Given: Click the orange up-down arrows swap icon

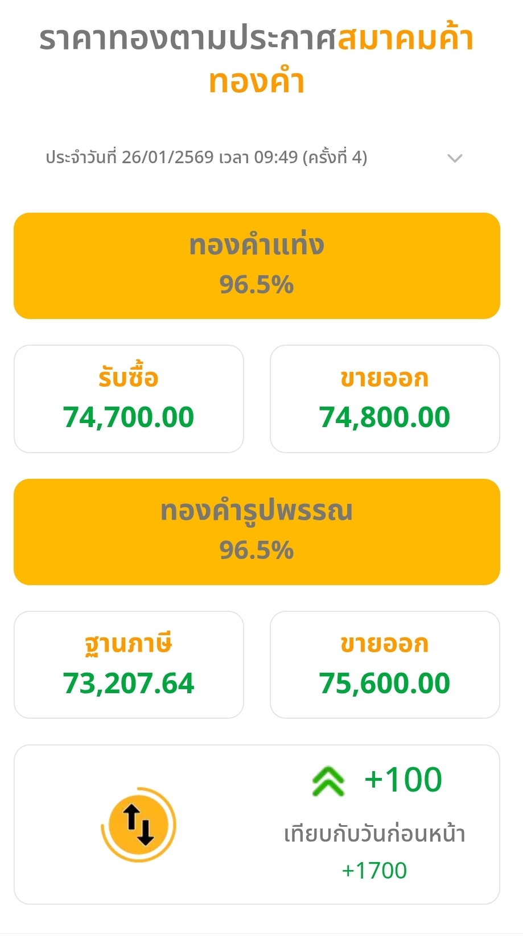Looking at the screenshot, I should tap(139, 825).
